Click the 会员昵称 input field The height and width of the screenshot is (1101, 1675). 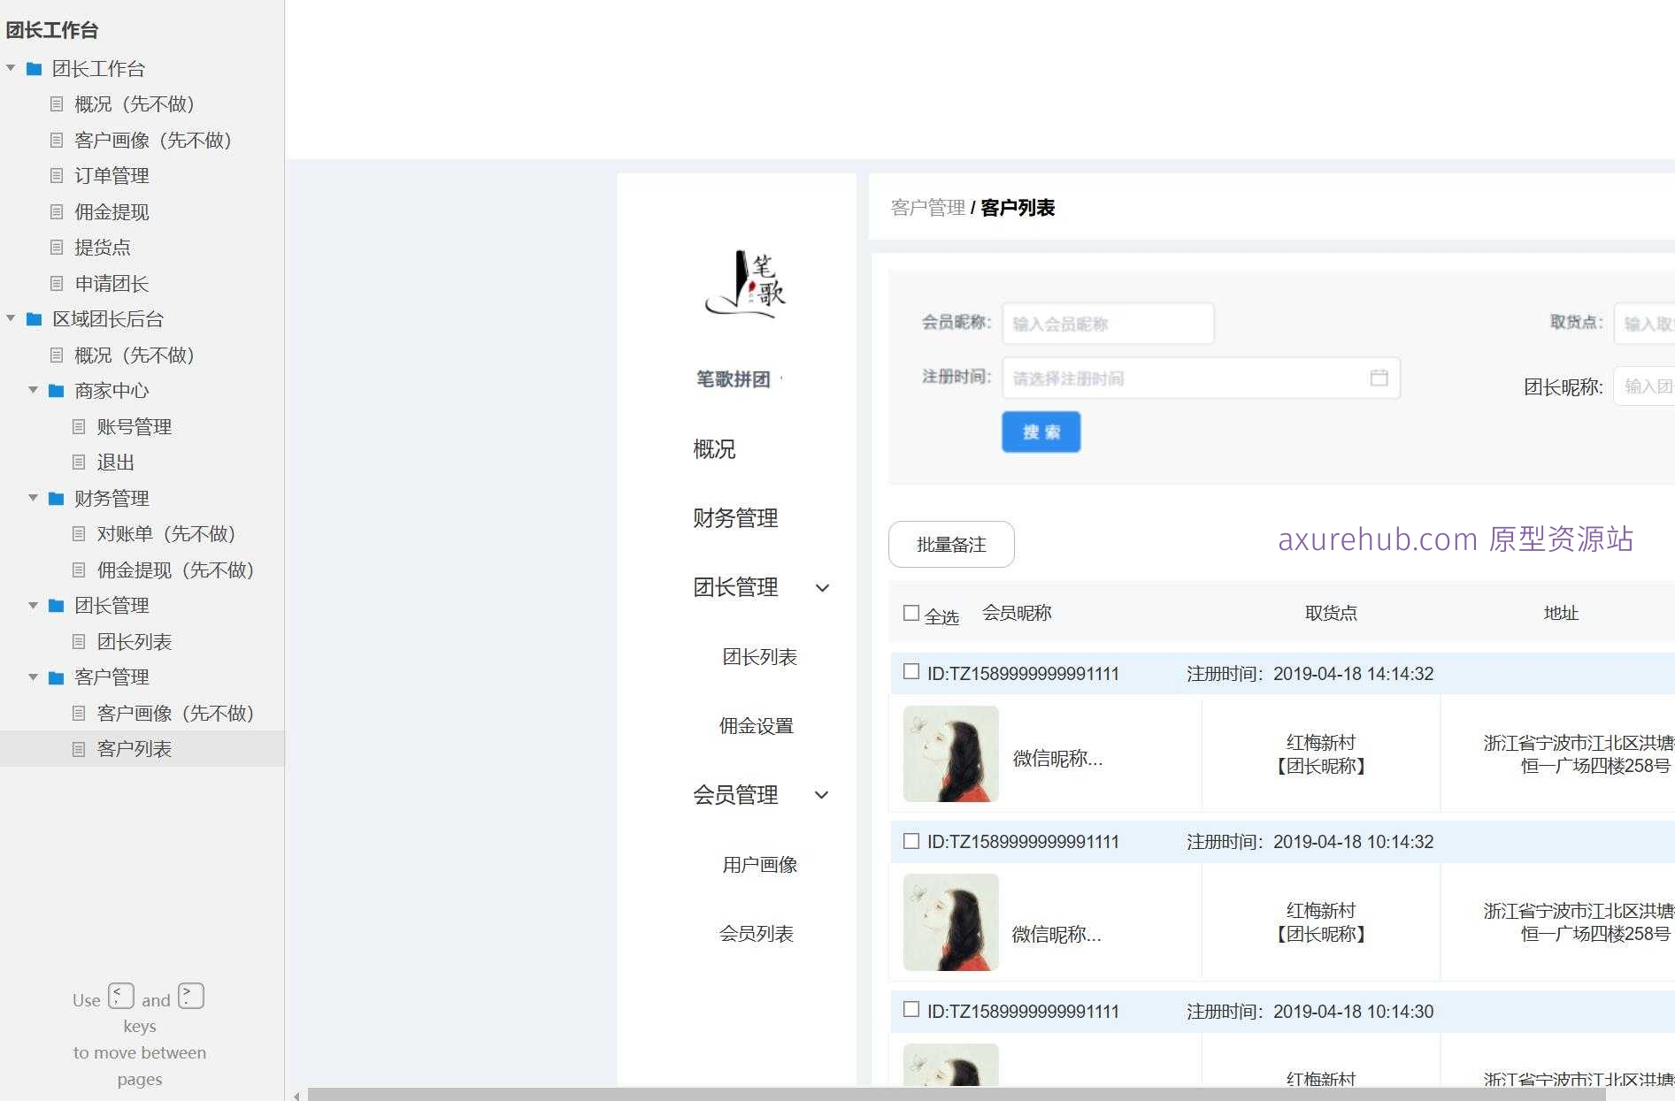[x=1107, y=324]
